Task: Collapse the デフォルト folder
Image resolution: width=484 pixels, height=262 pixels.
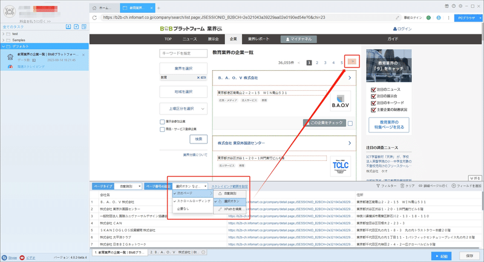Action: 4,47
